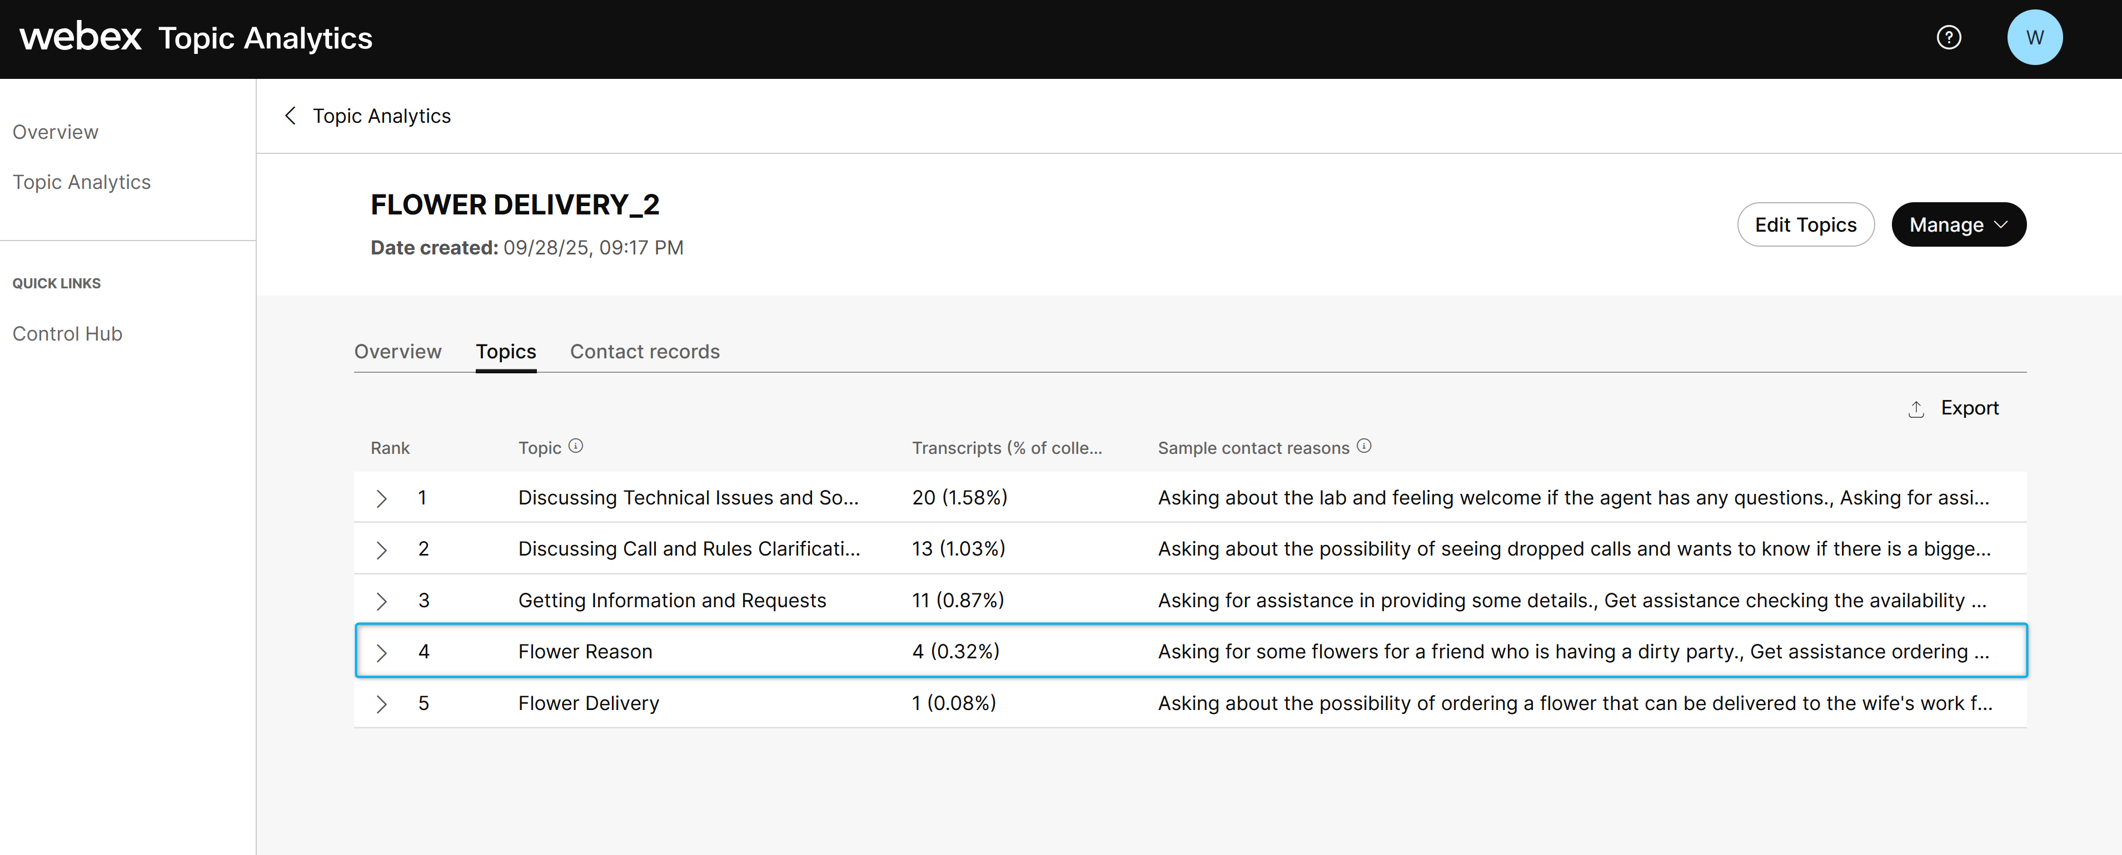Expand rank 4 Flower Reason row

click(381, 652)
